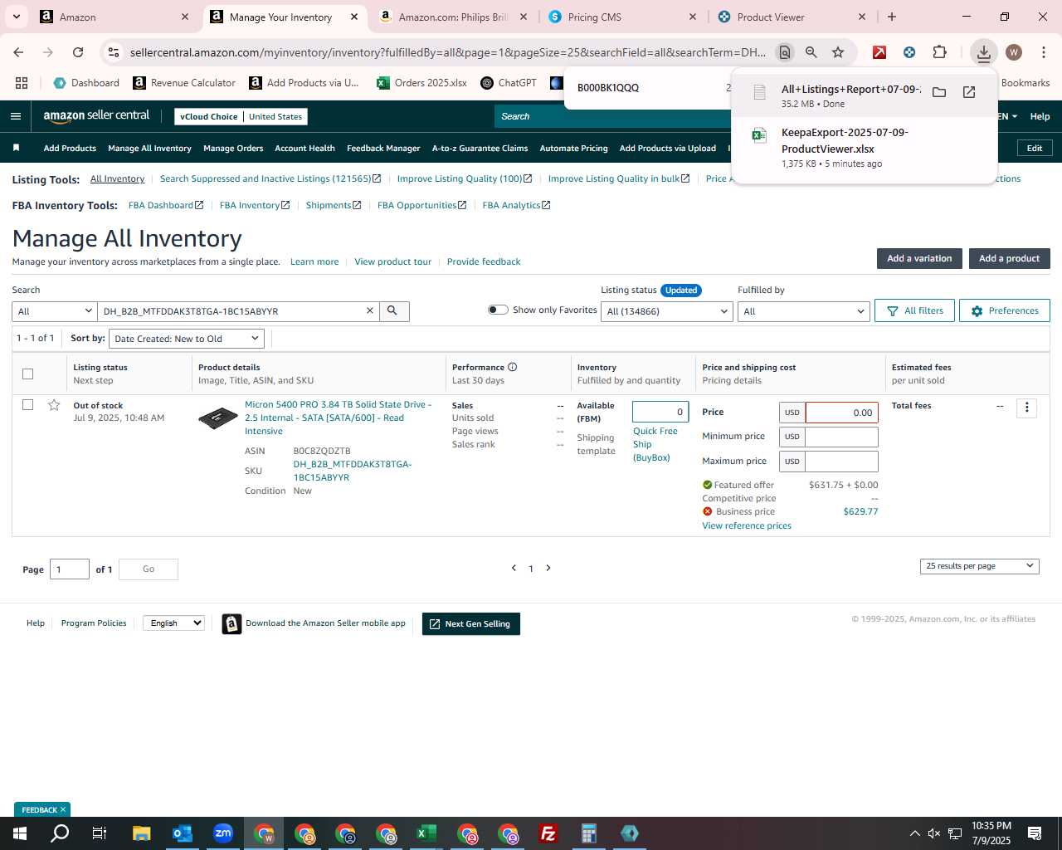Click the Performance info icon
Viewport: 1062px width, 850px height.
click(513, 367)
